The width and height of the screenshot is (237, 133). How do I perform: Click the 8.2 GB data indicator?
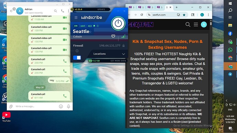[94, 61]
